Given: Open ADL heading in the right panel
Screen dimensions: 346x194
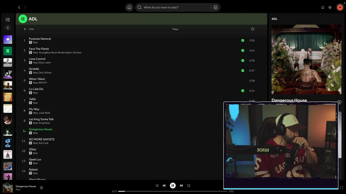Looking at the screenshot, I should pyautogui.click(x=274, y=19).
